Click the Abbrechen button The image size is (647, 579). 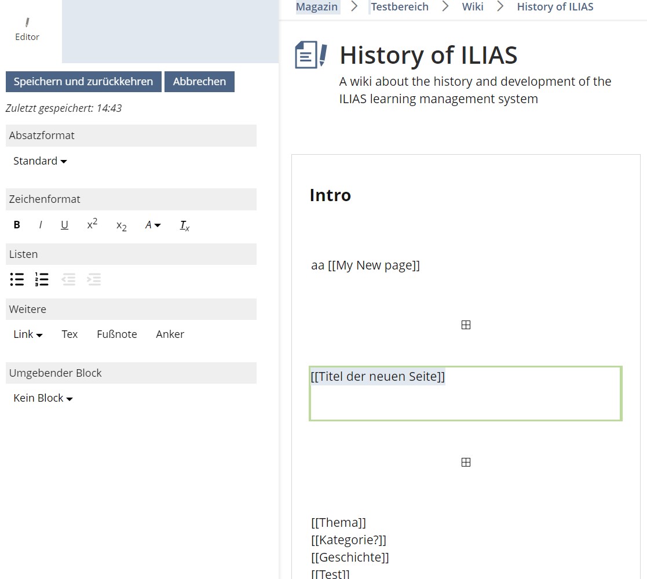(x=199, y=82)
